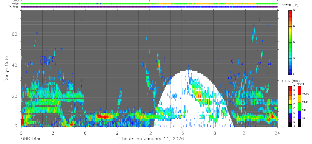Click the 'POWER (dB)' legend title

pyautogui.click(x=290, y=5)
